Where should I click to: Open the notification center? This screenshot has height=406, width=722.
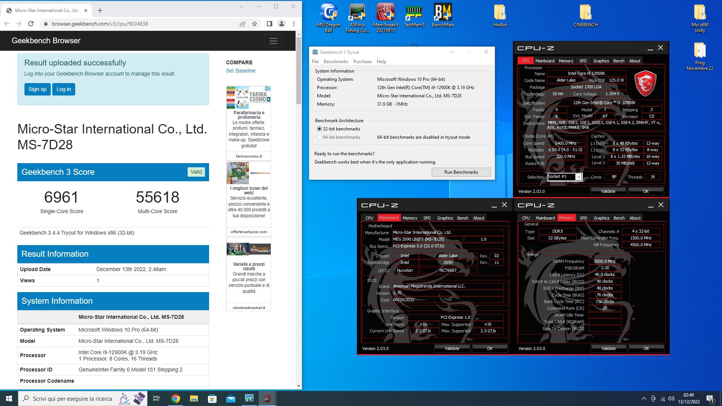click(x=710, y=398)
